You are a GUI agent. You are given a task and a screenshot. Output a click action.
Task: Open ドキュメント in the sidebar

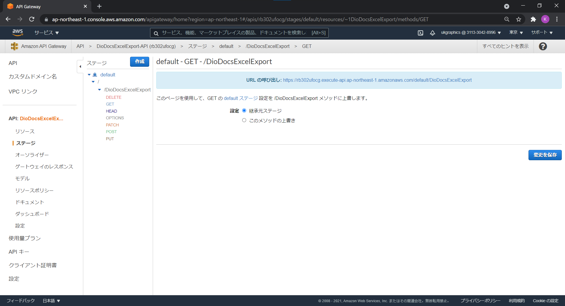pyautogui.click(x=30, y=202)
